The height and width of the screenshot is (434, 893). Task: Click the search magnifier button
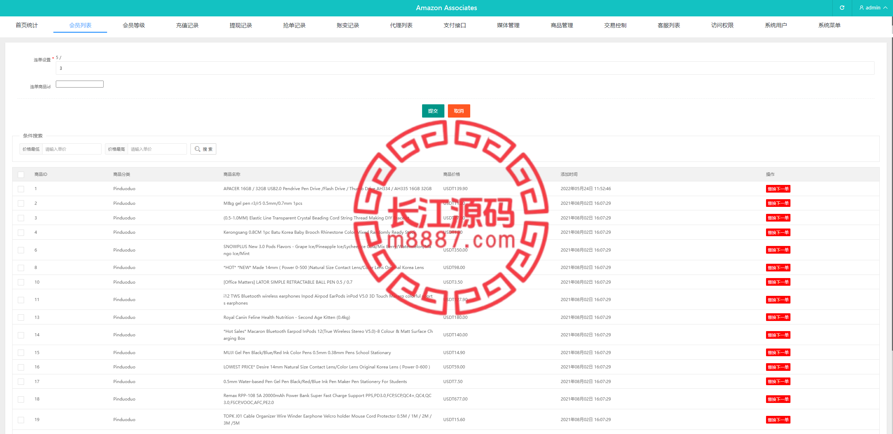click(x=203, y=149)
